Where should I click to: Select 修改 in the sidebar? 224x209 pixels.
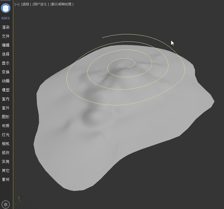point(6,153)
